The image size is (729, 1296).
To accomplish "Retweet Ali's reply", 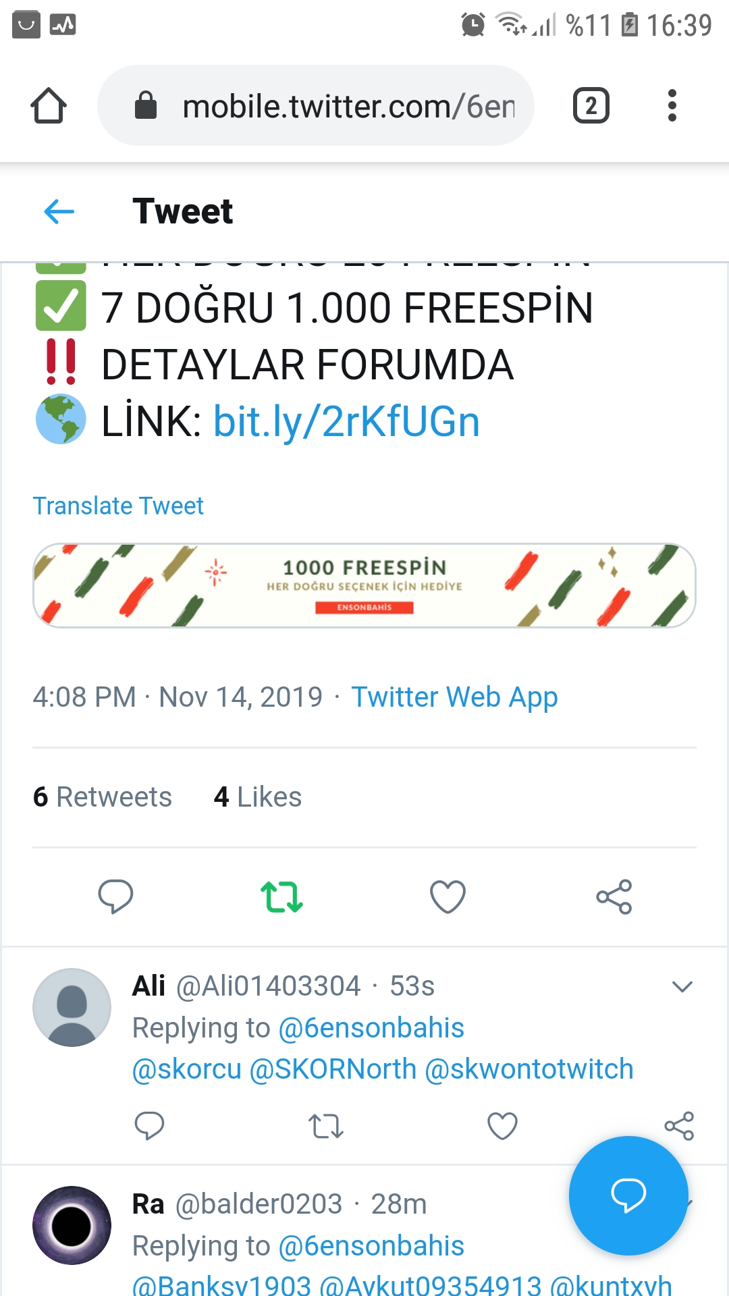I will click(326, 1126).
